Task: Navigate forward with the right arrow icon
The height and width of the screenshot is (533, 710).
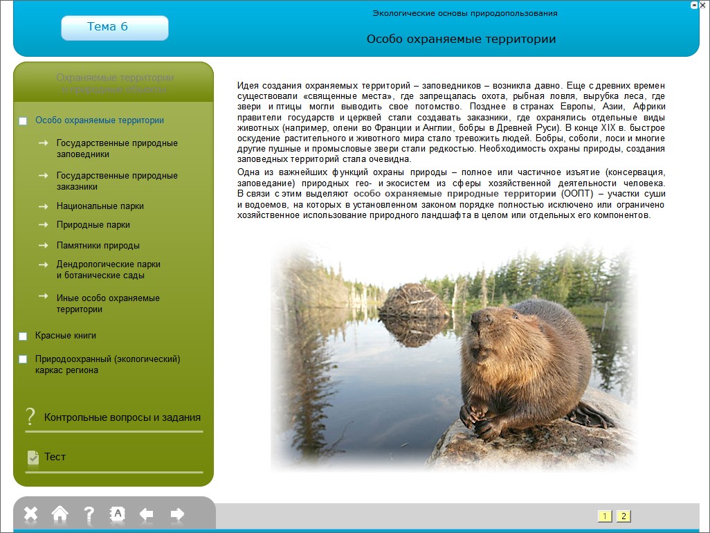Action: [177, 514]
